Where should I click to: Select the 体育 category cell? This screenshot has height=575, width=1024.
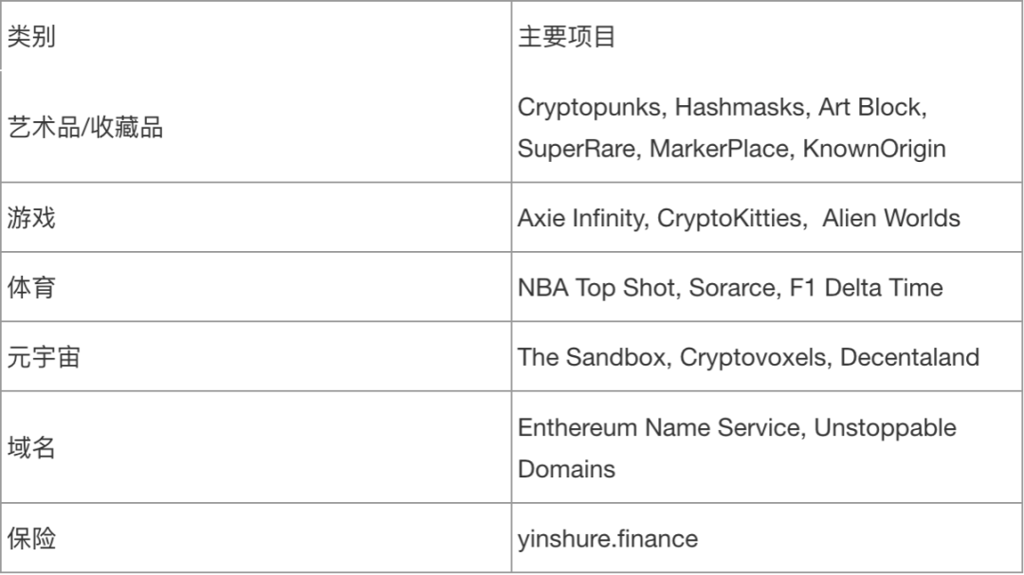point(256,287)
